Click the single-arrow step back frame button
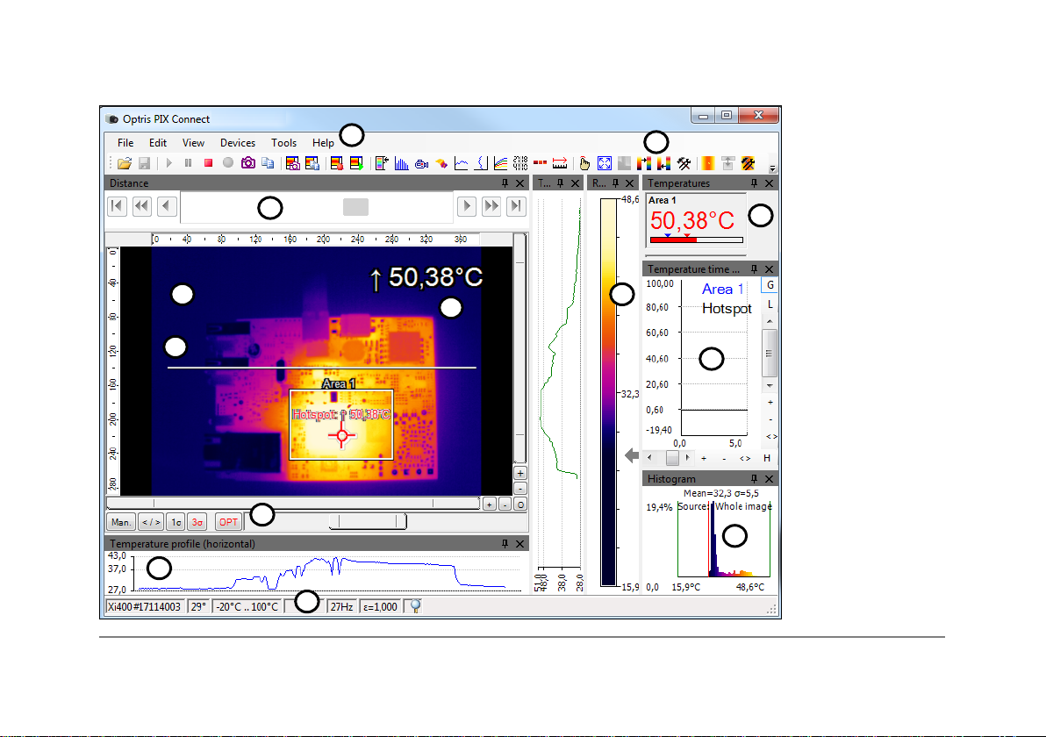The image size is (1046, 737). coord(167,206)
